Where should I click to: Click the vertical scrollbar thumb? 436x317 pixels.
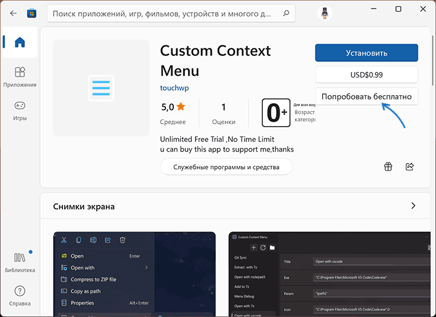click(432, 61)
